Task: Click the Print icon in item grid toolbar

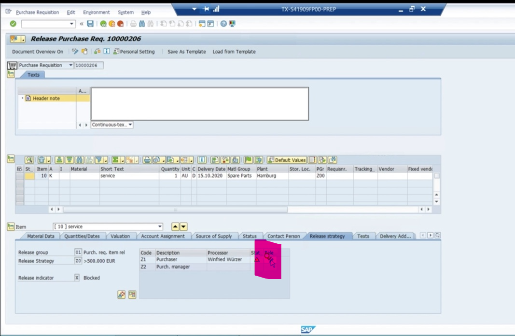Action: [x=147, y=160]
